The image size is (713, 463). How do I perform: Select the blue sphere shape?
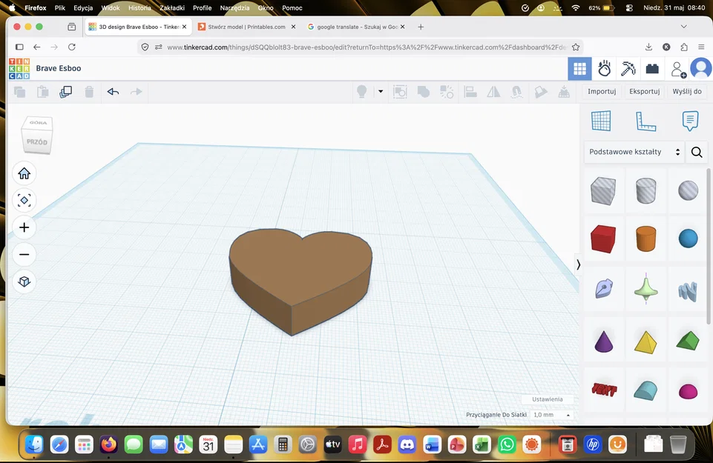(688, 239)
